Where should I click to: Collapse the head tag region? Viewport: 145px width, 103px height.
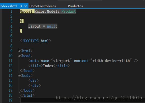pos(19,56)
